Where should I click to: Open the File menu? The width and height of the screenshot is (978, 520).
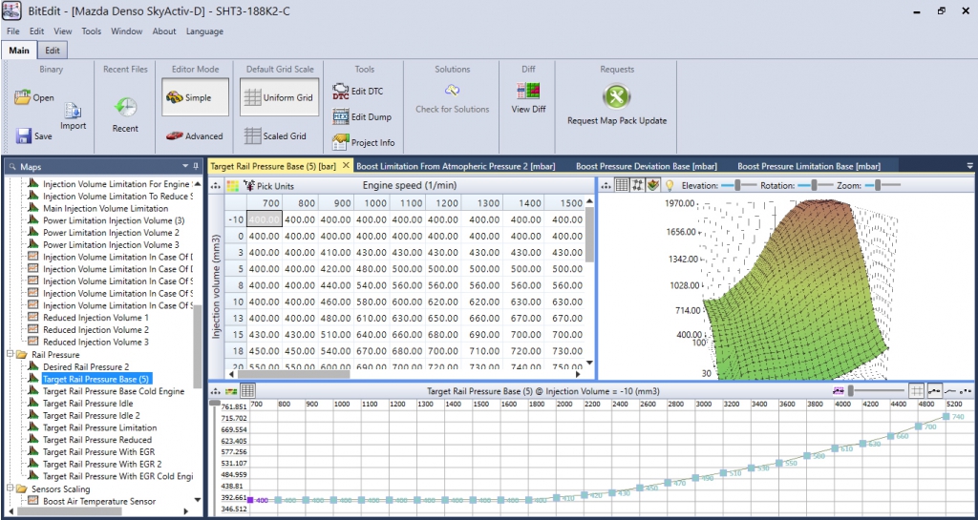tap(13, 31)
